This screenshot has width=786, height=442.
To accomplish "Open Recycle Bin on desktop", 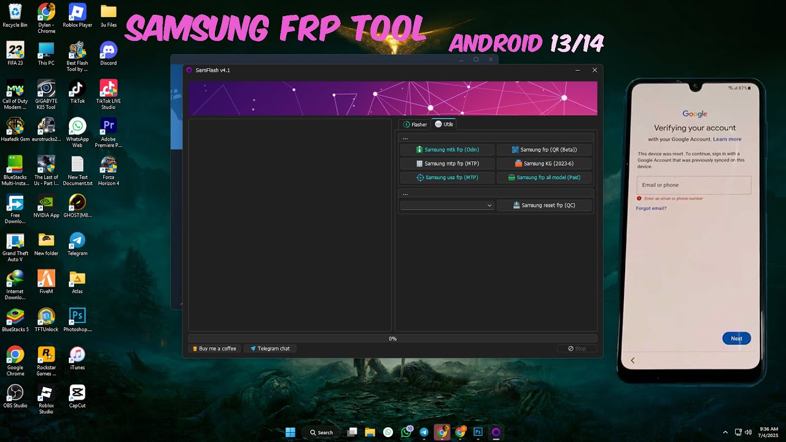I will click(x=15, y=16).
